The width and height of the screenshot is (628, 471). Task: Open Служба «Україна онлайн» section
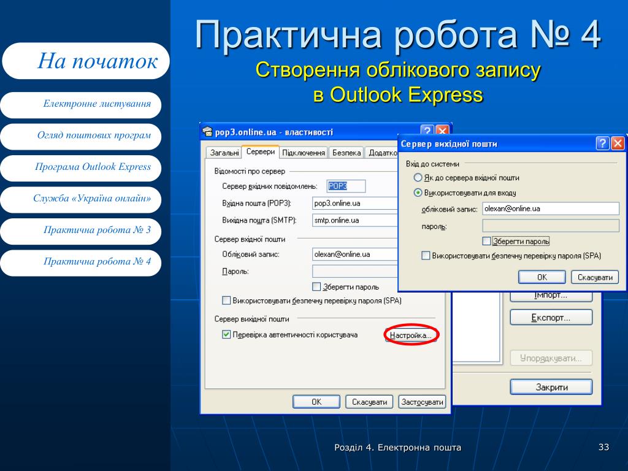81,199
